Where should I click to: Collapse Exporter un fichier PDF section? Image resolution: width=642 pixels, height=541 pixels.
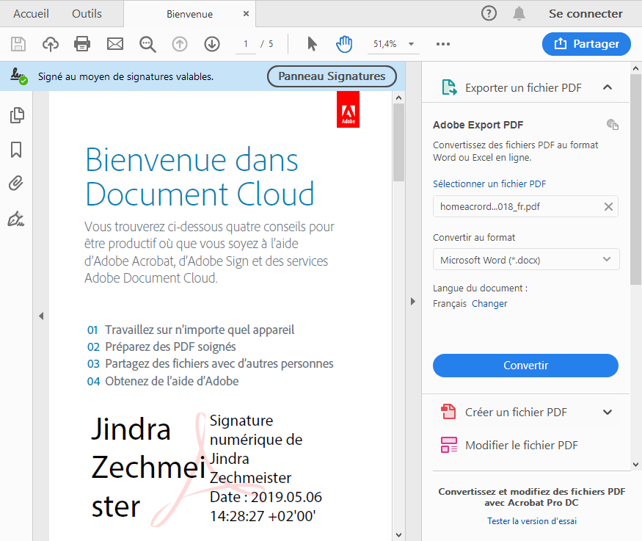[x=608, y=87]
